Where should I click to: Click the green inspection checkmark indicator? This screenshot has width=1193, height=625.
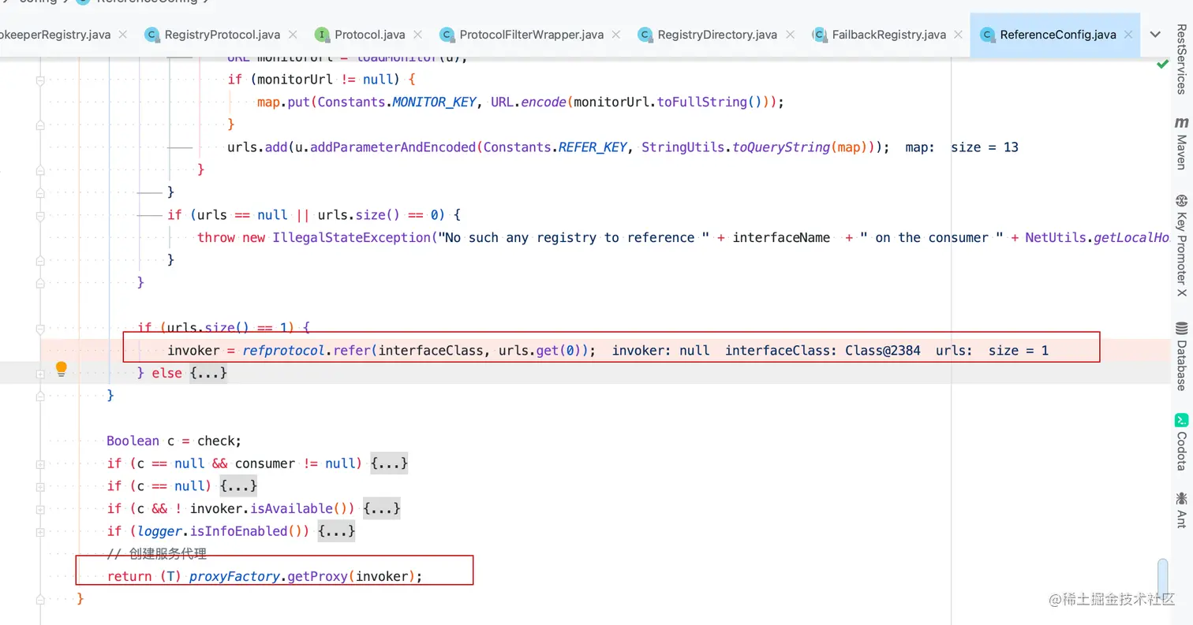click(x=1161, y=63)
